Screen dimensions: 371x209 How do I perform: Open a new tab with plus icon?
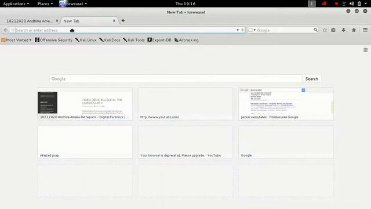(123, 21)
